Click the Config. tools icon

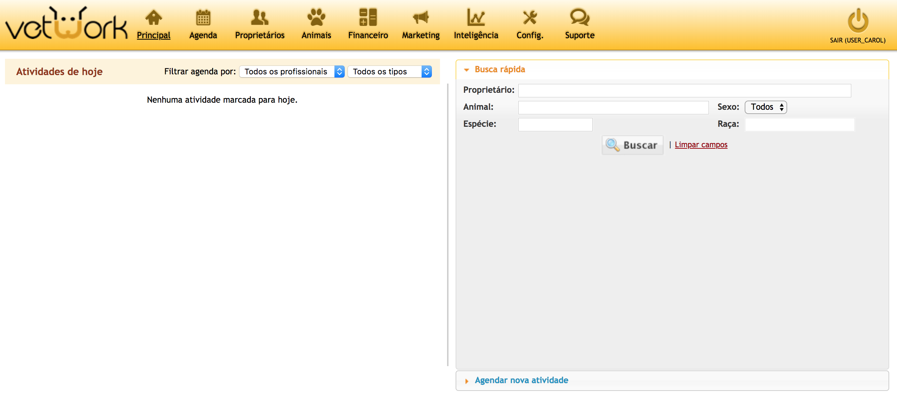[530, 17]
